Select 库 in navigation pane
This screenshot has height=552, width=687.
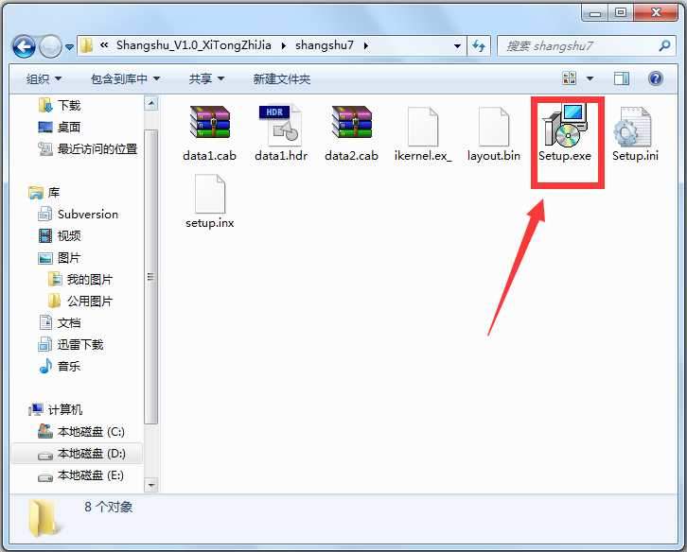pyautogui.click(x=44, y=193)
